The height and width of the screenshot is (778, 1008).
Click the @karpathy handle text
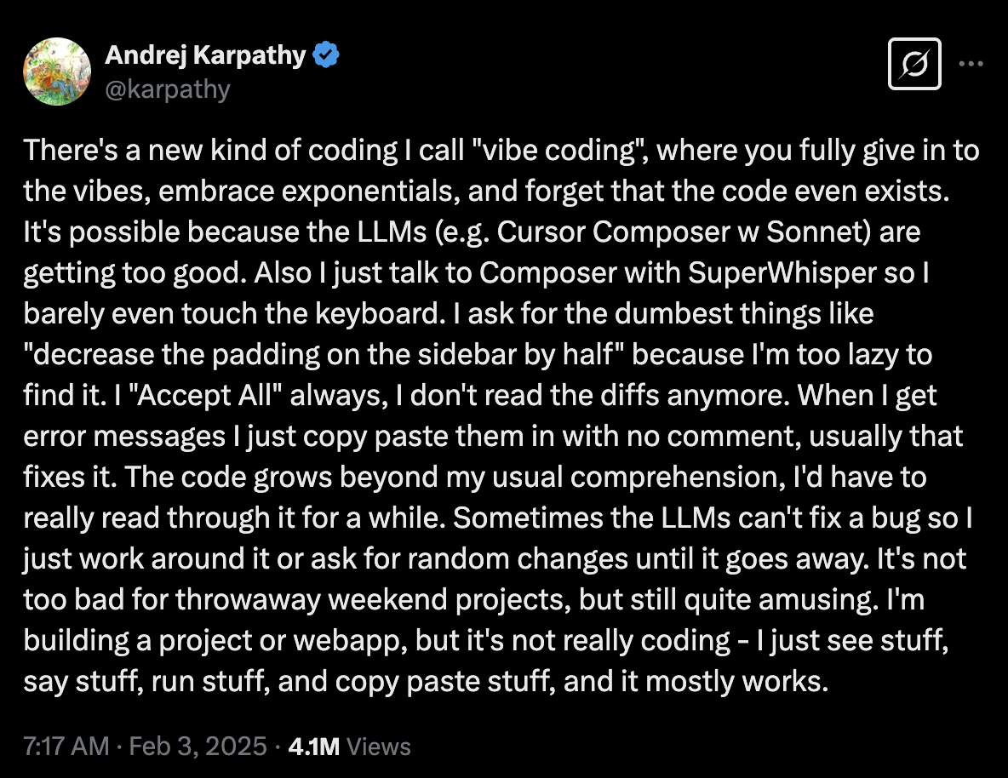point(167,89)
